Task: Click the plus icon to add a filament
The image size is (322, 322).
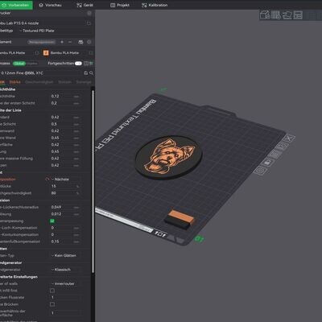Action: [x=62, y=42]
